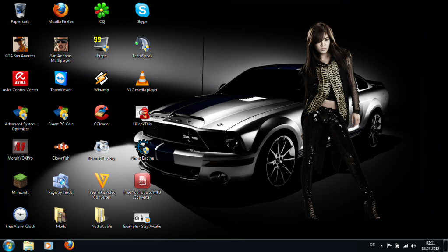
Task: Open Windows Explorer from the taskbar
Action: pos(28,245)
